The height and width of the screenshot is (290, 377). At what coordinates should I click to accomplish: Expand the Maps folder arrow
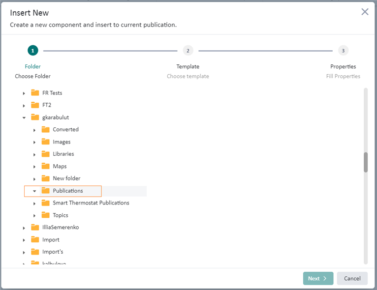pyautogui.click(x=34, y=167)
